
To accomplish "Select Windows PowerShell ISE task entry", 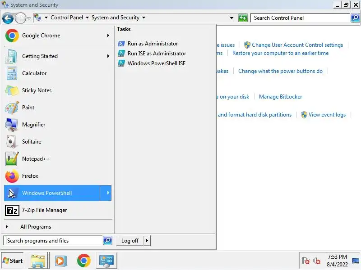I will click(x=157, y=63).
